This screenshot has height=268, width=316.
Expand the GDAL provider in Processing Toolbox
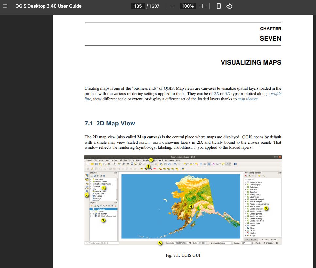point(245,228)
